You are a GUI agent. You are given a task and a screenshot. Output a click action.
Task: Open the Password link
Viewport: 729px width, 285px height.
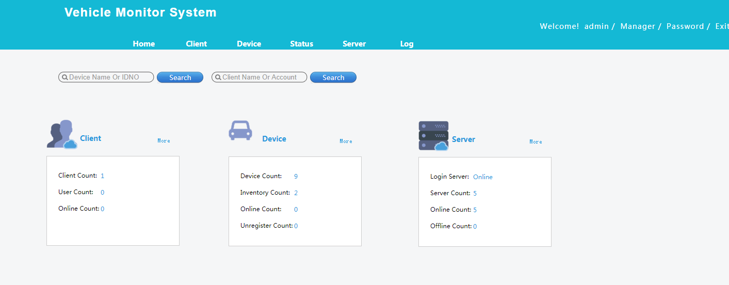click(685, 26)
